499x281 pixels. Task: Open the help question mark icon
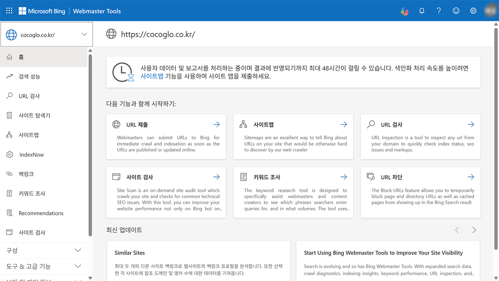(439, 11)
